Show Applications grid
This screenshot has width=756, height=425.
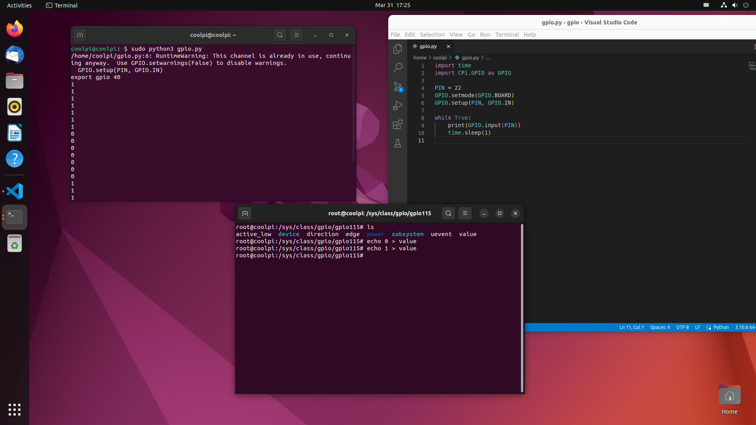[15, 410]
